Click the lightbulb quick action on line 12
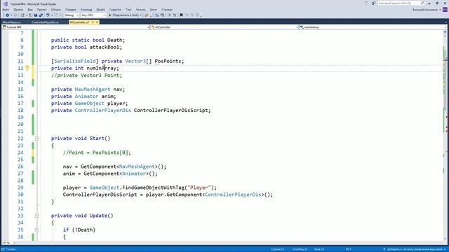449x252 pixels. point(27,68)
